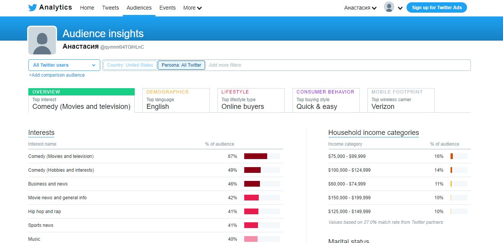Open the All Twitter users dropdown
The width and height of the screenshot is (503, 243).
(x=64, y=65)
